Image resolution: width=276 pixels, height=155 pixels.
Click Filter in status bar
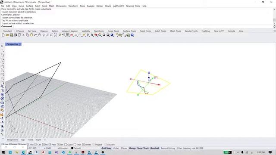click(x=179, y=148)
